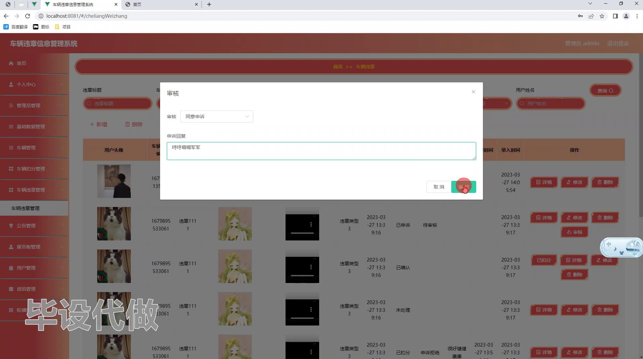
Task: Click the video progress bar in 已确认 row
Action: click(x=302, y=275)
